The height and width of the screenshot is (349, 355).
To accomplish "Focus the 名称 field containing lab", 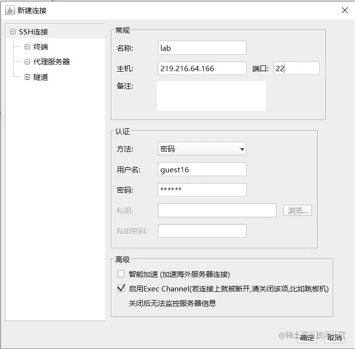I will [202, 48].
